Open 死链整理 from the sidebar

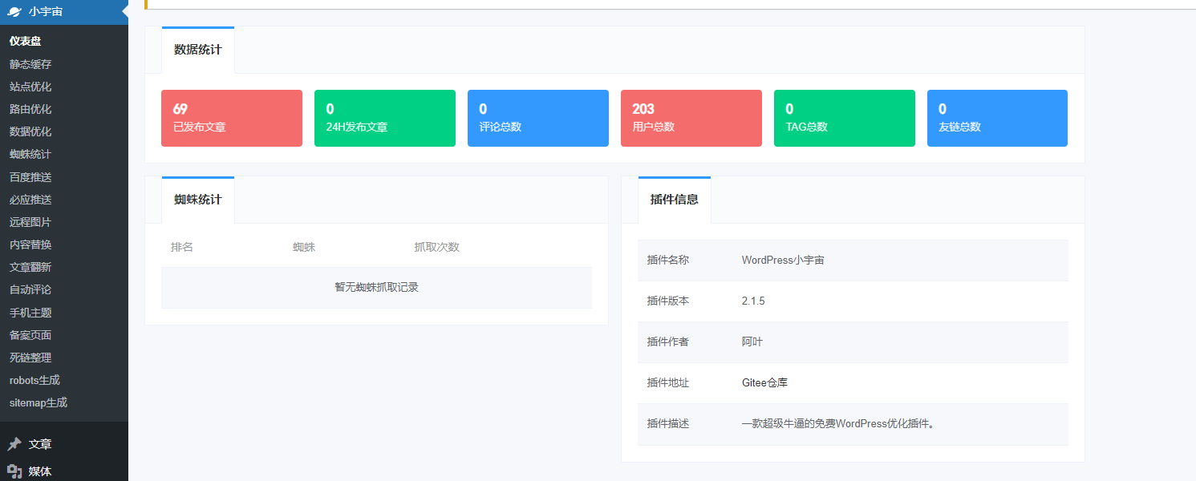(30, 358)
